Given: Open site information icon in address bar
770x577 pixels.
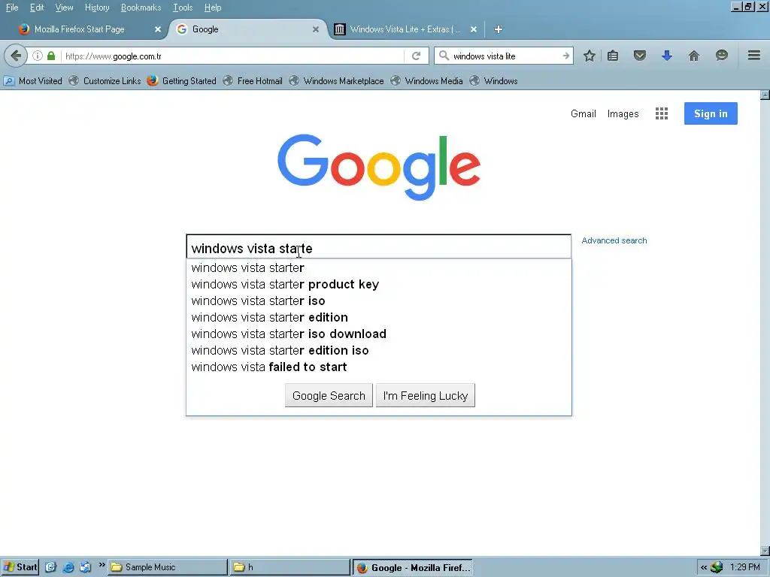Looking at the screenshot, I should click(x=38, y=56).
